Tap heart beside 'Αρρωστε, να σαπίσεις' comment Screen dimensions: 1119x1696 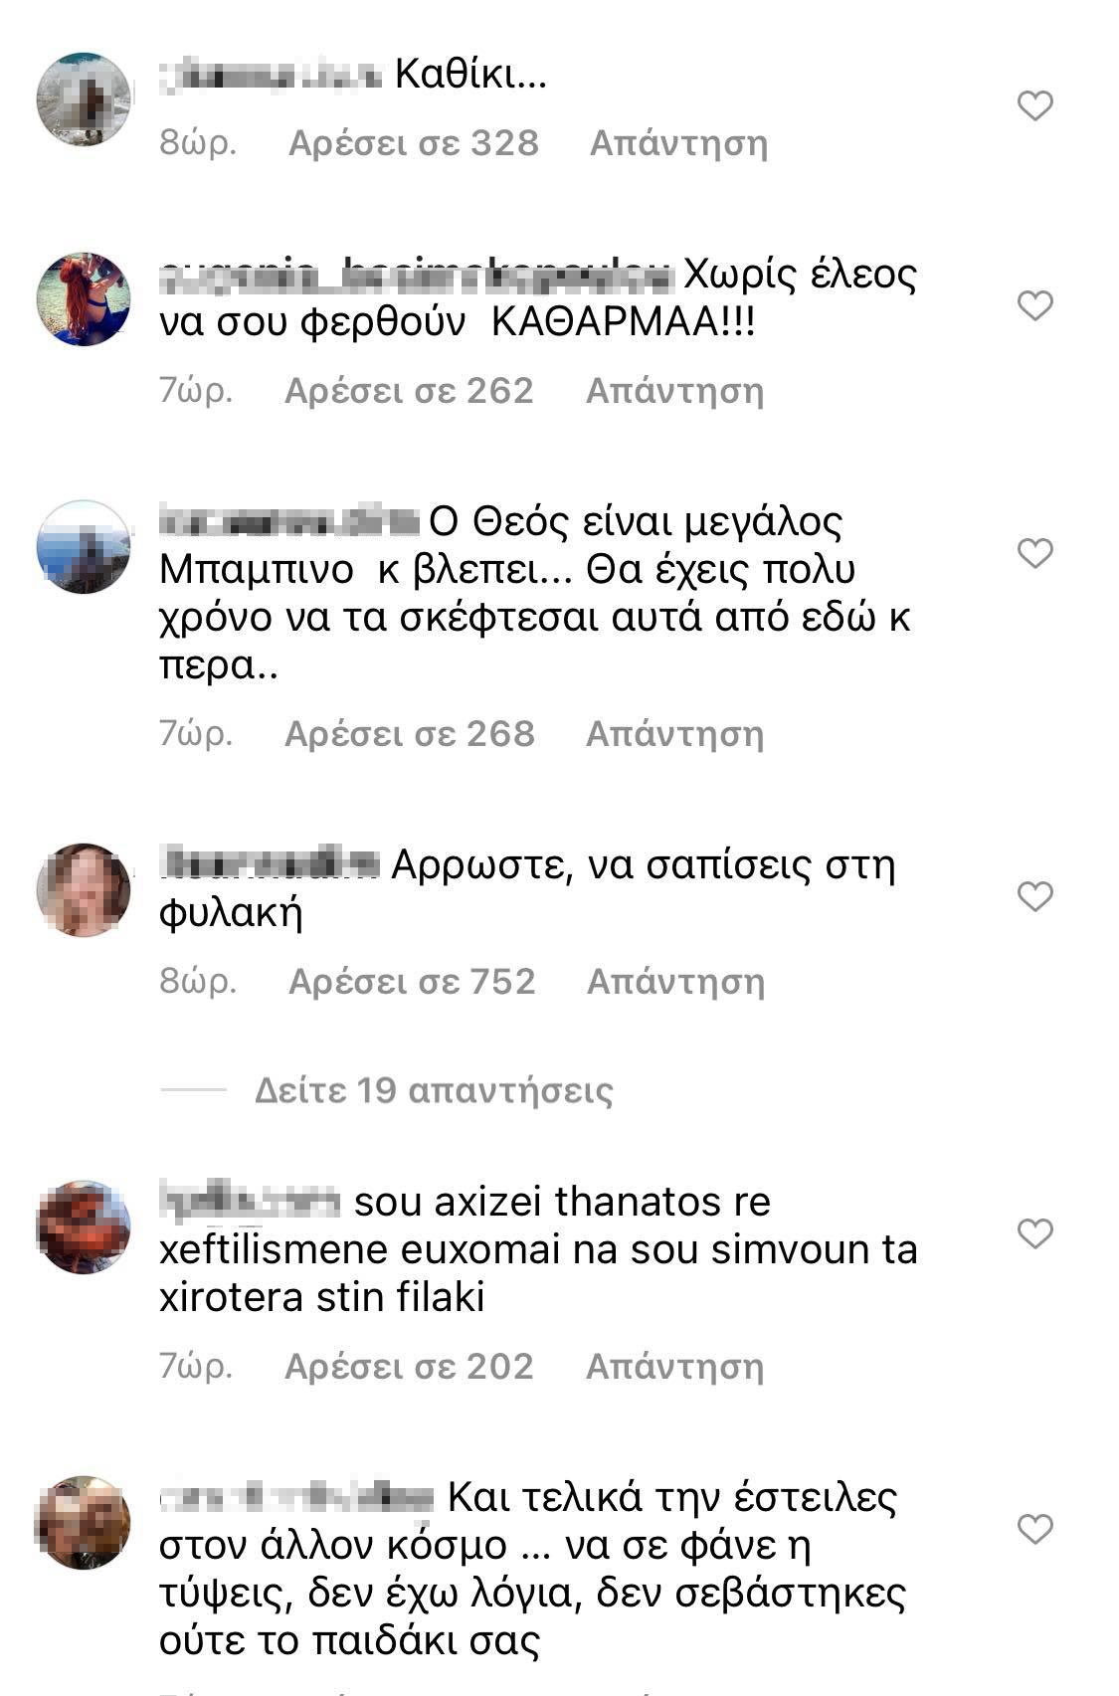tap(1034, 896)
